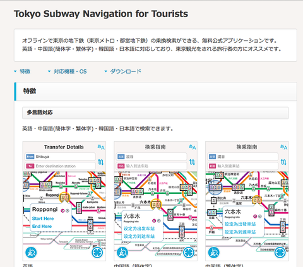
Task: Click 设定为到达车站 in popup
Action: click(x=139, y=236)
